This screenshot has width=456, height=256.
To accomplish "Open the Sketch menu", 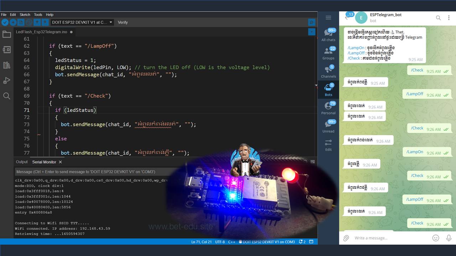I will [25, 15].
